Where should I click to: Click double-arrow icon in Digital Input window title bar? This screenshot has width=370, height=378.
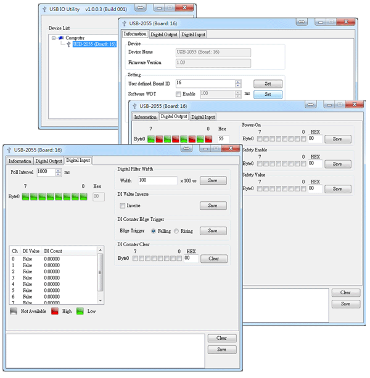pyautogui.click(x=186, y=148)
